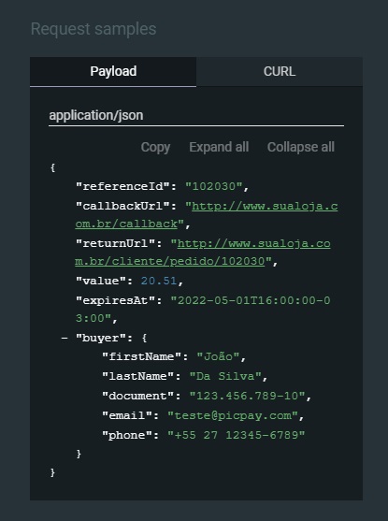Click the lastName value "Da Silva"
388x521 pixels.
[x=225, y=376]
